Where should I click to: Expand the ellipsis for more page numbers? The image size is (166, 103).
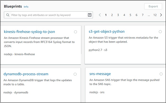coord(149,15)
